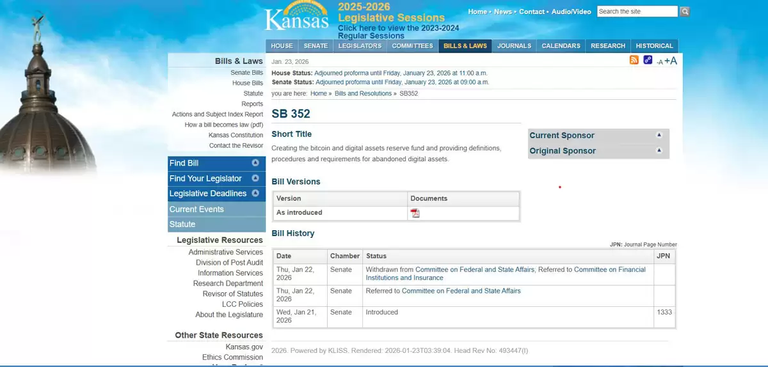Open the As introduced PDF document
Viewport: 768px width, 367px height.
point(415,213)
